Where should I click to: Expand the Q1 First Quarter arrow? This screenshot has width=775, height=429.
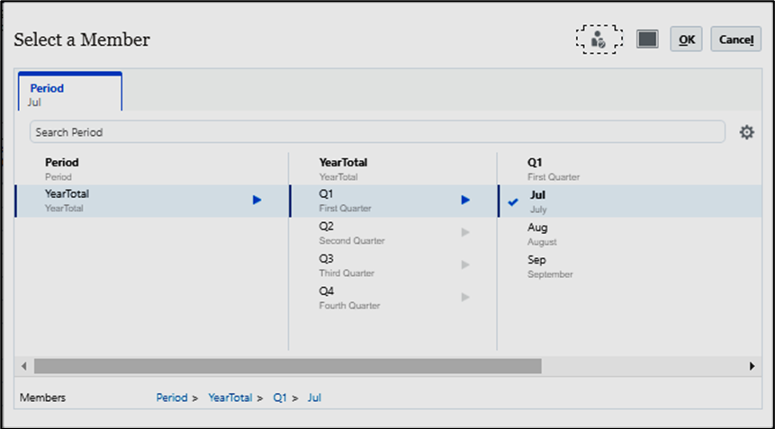click(465, 200)
